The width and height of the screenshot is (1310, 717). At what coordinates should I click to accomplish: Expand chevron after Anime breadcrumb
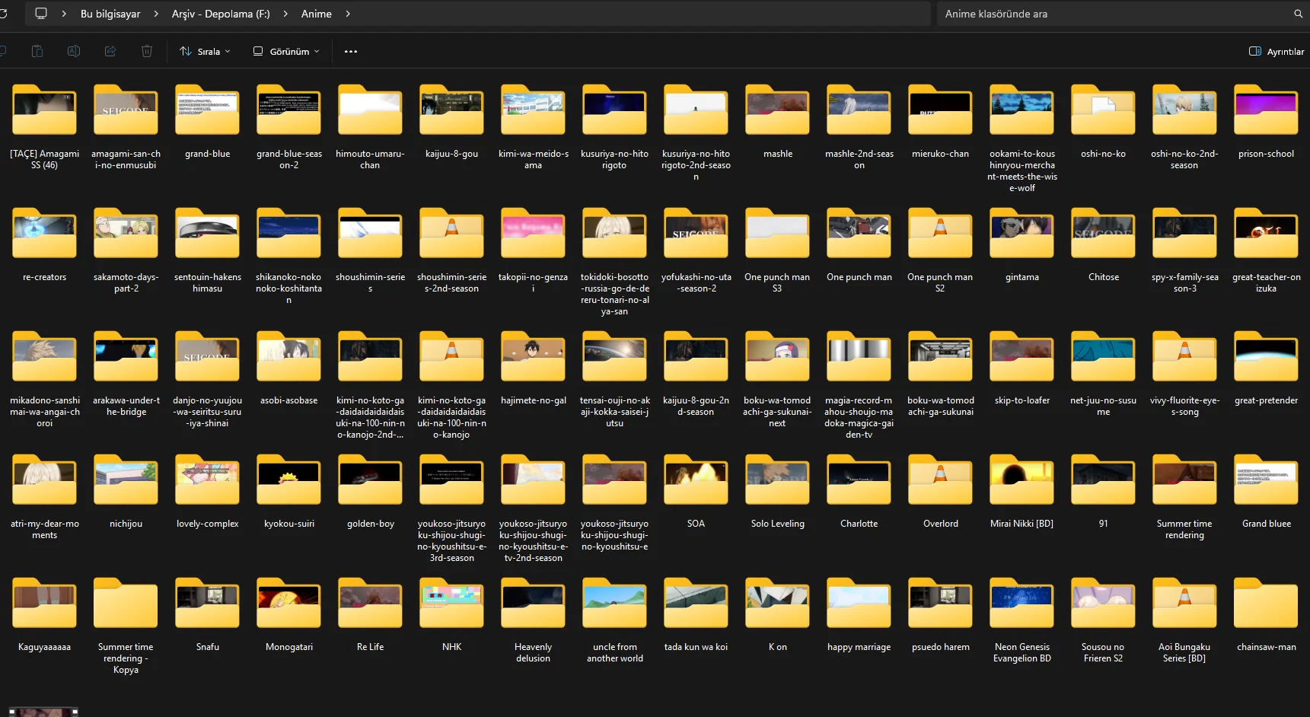pos(348,14)
